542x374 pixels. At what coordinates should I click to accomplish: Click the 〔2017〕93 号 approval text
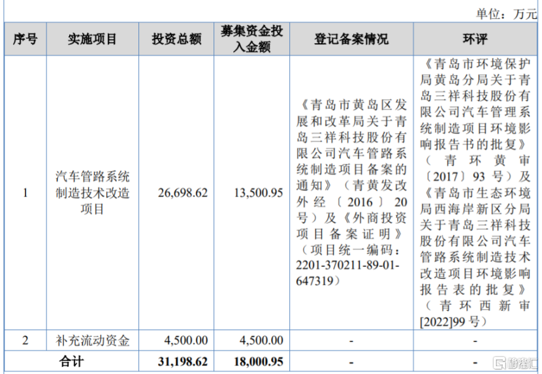468,177
